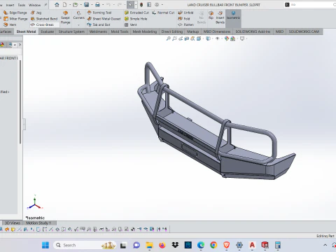
Task: Select the Edge Flange tool
Action: click(x=15, y=13)
